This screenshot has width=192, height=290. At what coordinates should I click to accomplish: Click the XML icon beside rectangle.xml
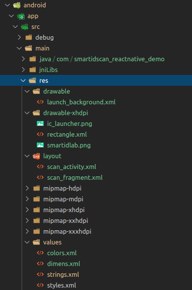[40, 134]
